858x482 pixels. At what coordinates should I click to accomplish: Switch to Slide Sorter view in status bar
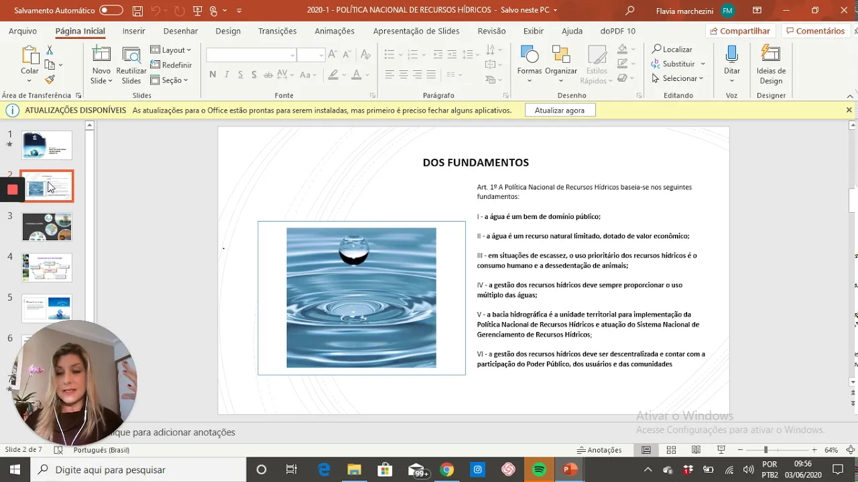[x=671, y=450]
